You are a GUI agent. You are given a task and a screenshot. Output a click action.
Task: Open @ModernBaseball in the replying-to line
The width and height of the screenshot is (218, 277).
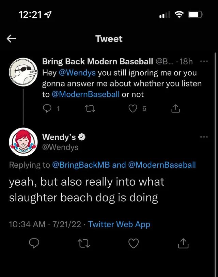pos(162,165)
